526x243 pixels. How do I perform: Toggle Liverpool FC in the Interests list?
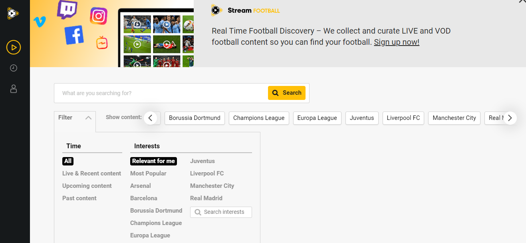207,173
